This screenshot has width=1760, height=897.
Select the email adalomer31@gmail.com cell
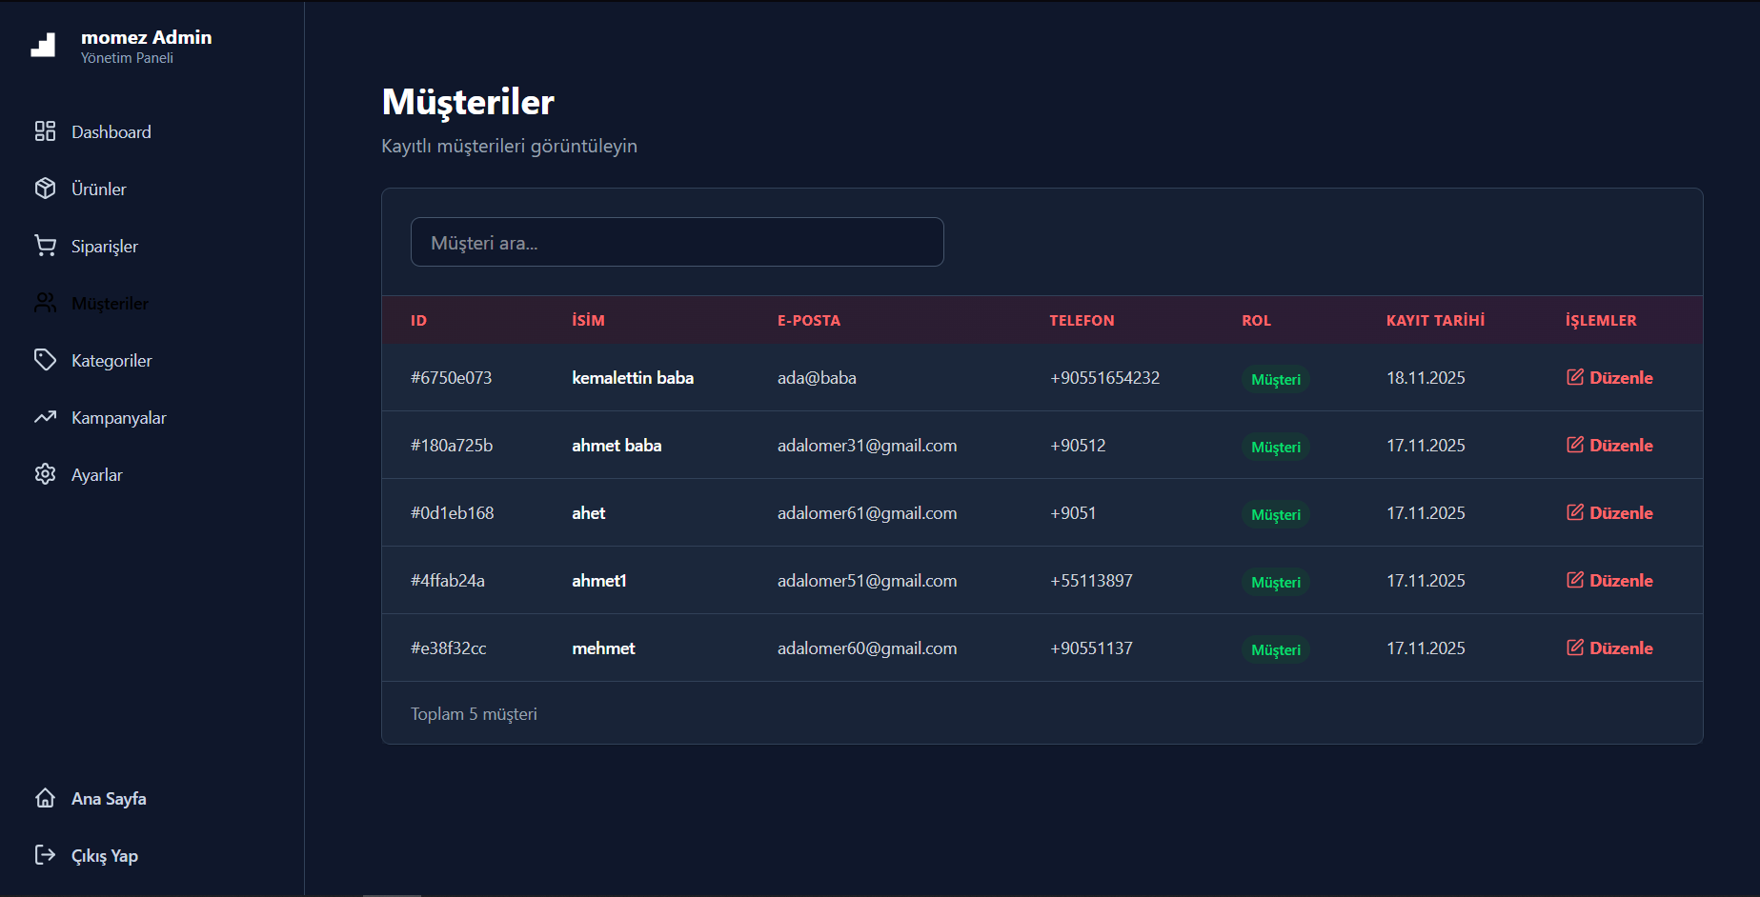(x=866, y=446)
